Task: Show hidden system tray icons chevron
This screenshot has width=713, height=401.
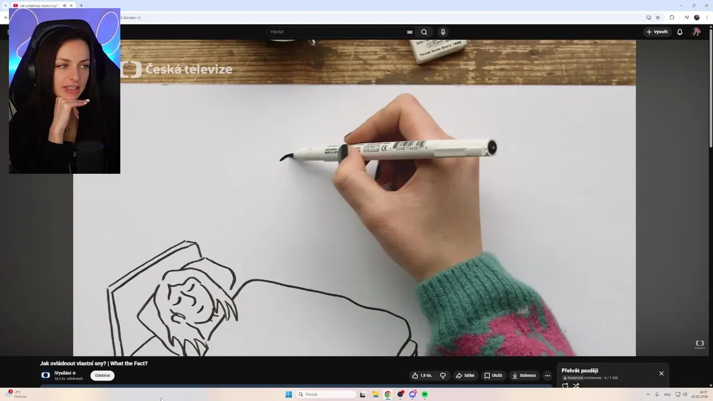Action: click(x=648, y=394)
